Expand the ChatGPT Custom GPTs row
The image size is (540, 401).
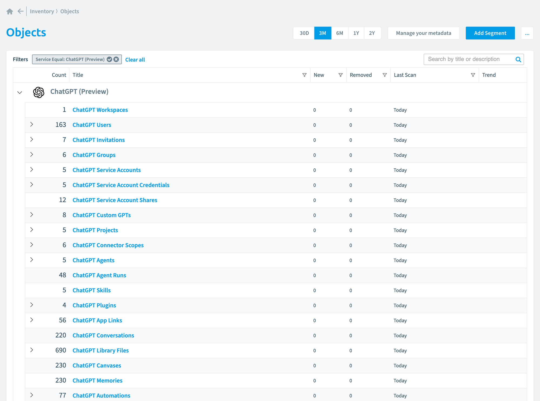(32, 215)
